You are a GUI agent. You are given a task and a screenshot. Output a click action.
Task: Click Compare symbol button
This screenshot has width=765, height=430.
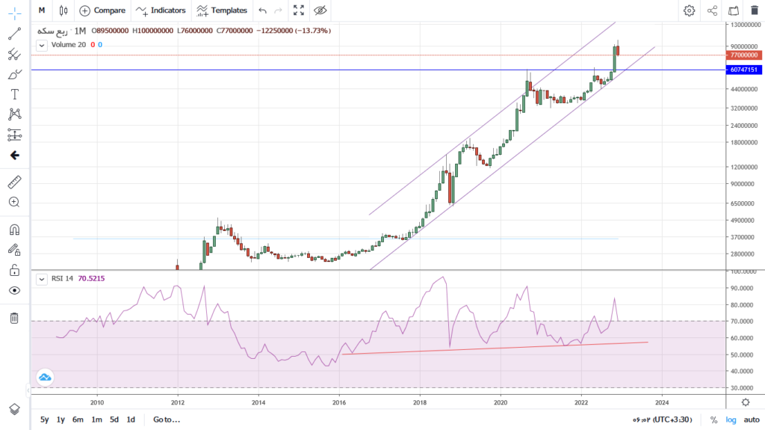102,10
